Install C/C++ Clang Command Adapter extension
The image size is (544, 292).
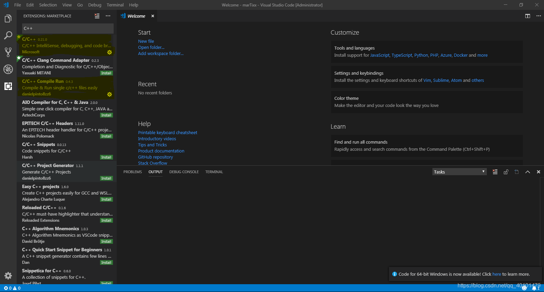click(106, 73)
